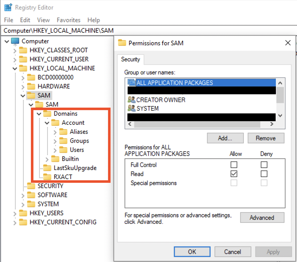Click the Registry Editor app icon
Viewport: 297px width, 262px height.
click(8, 7)
